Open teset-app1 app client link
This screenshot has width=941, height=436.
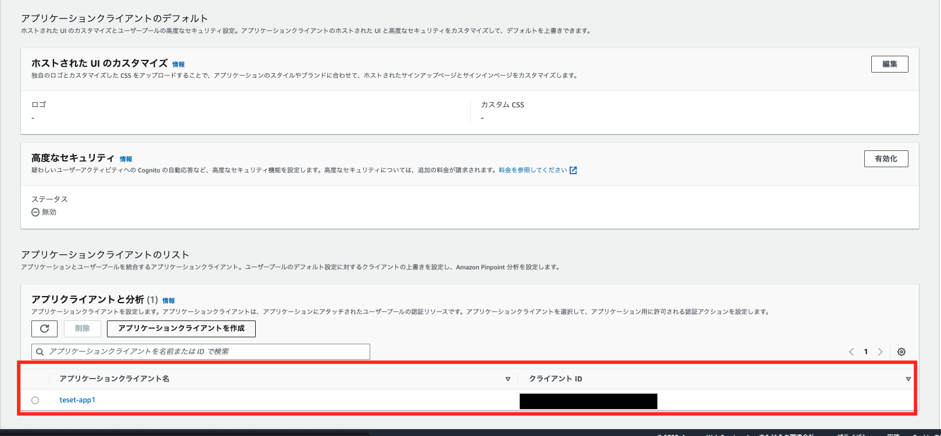click(77, 400)
